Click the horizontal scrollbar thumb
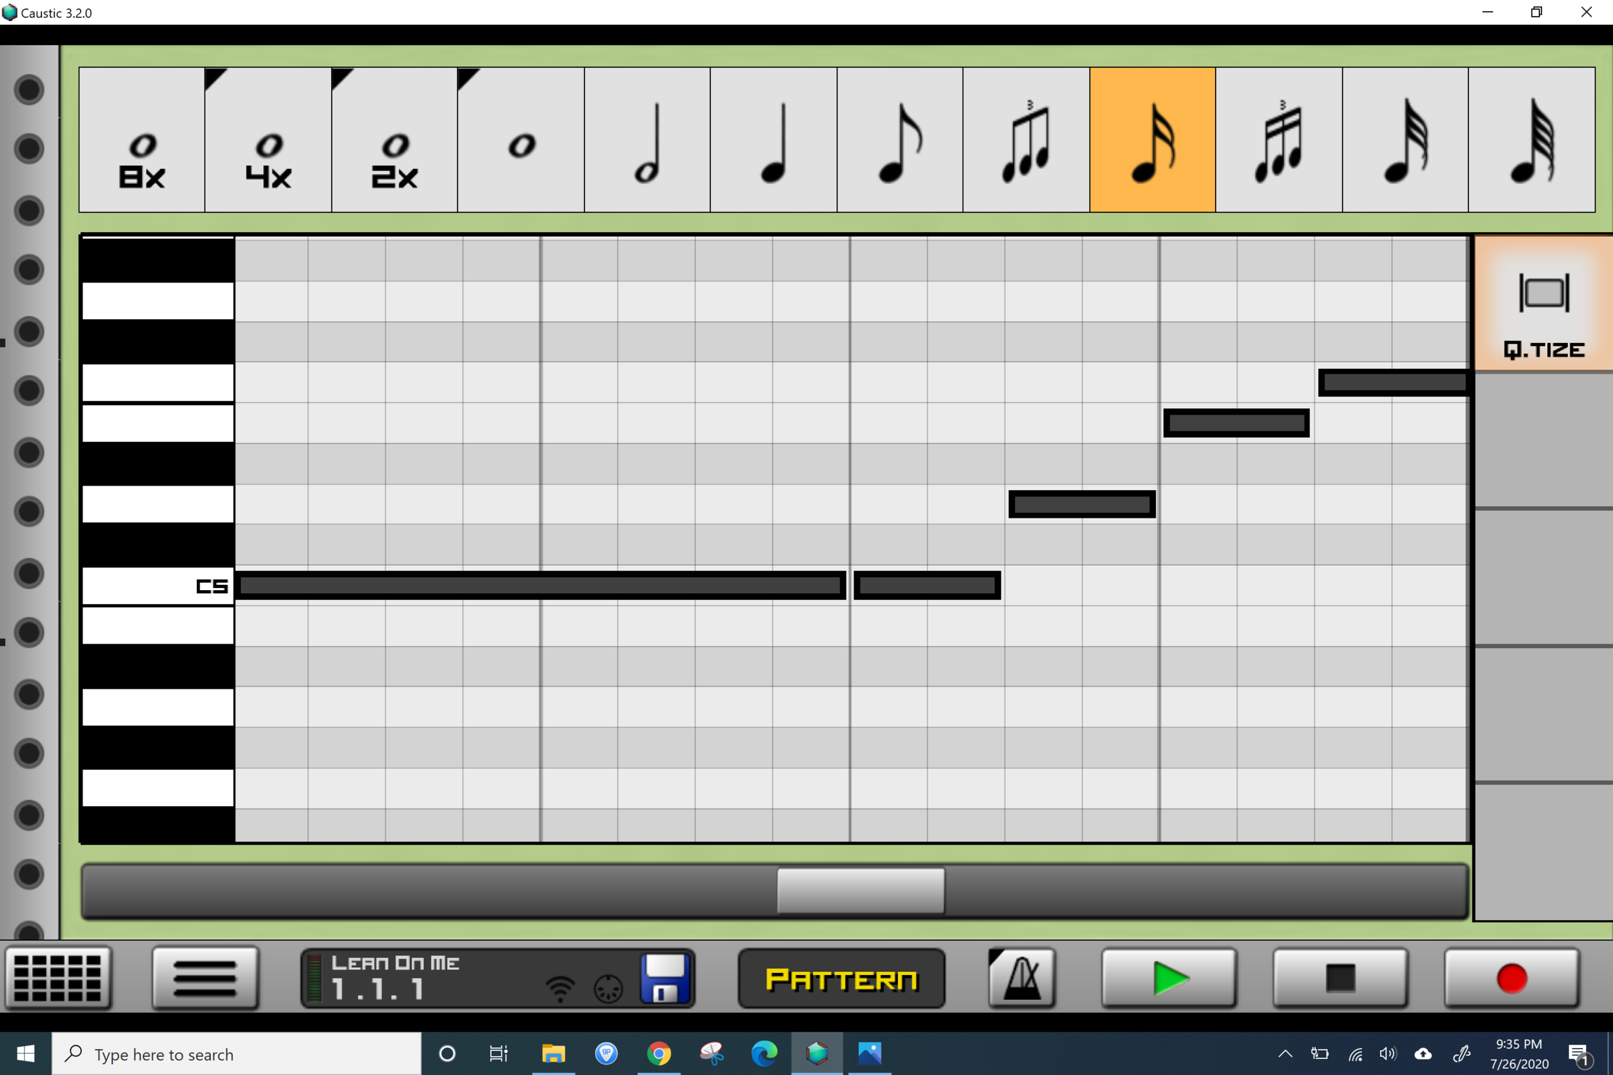The width and height of the screenshot is (1613, 1075). click(860, 891)
